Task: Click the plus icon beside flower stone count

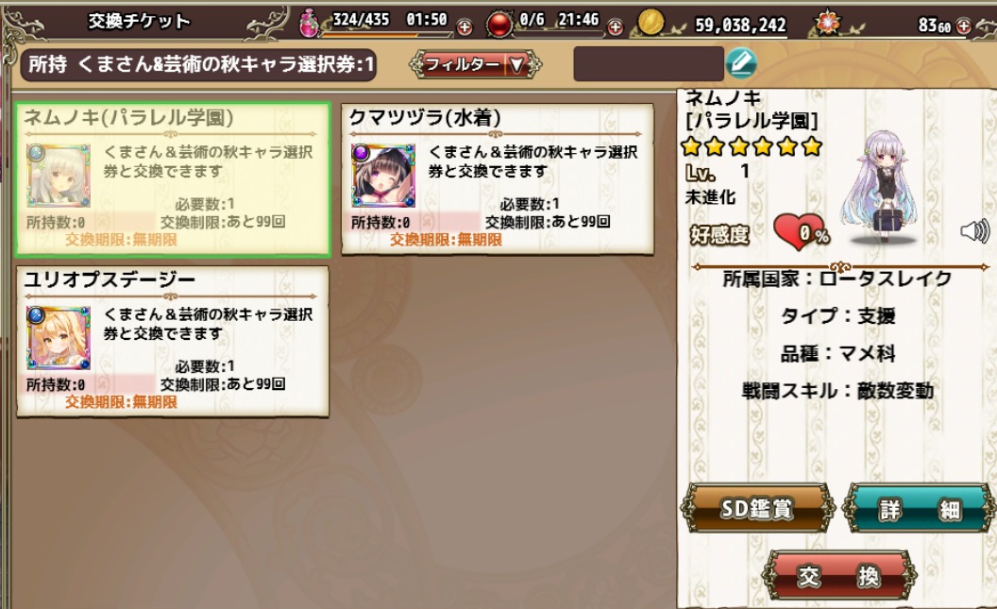Action: (x=964, y=26)
